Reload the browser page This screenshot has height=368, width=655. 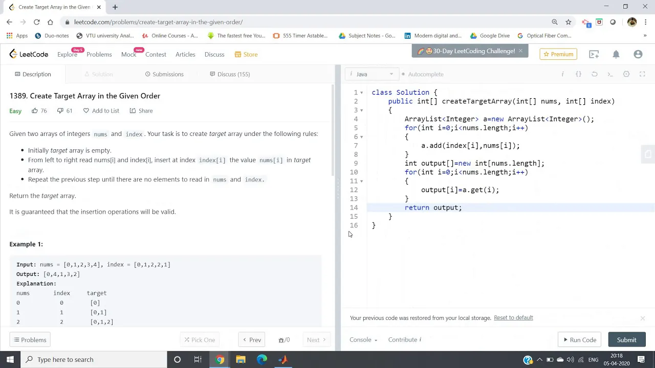pyautogui.click(x=37, y=22)
